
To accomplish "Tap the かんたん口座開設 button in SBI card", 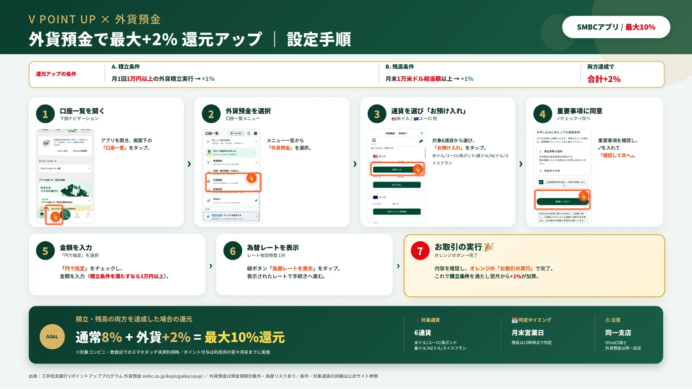I will pyautogui.click(x=80, y=151).
